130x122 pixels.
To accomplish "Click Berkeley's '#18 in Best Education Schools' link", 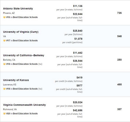I will [22, 64].
